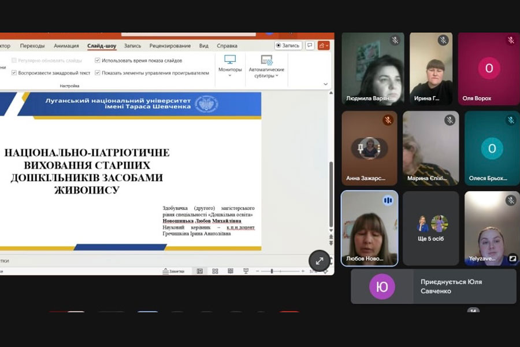Click the Запись record button
520x347 pixels.
click(x=288, y=46)
